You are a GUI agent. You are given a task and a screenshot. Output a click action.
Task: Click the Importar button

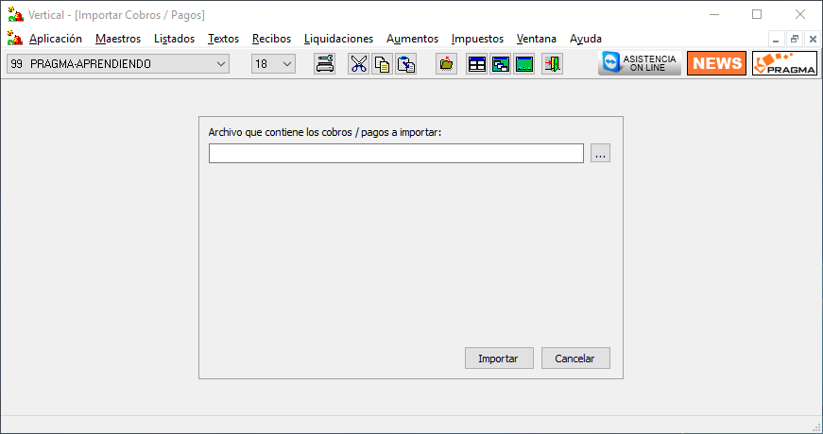tap(499, 358)
